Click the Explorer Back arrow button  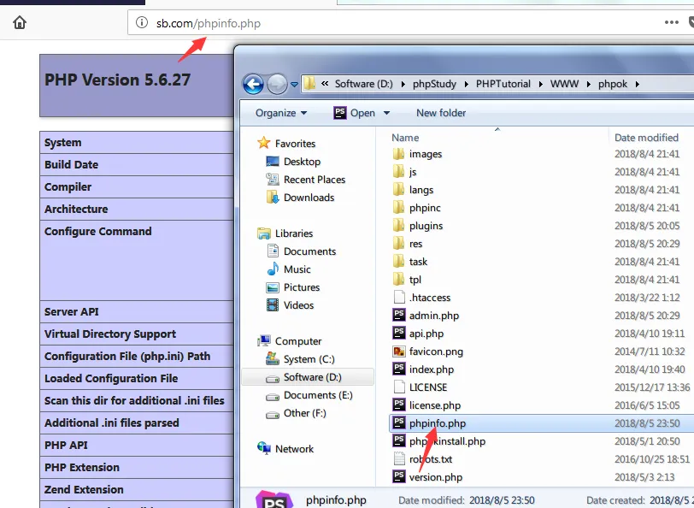click(253, 84)
